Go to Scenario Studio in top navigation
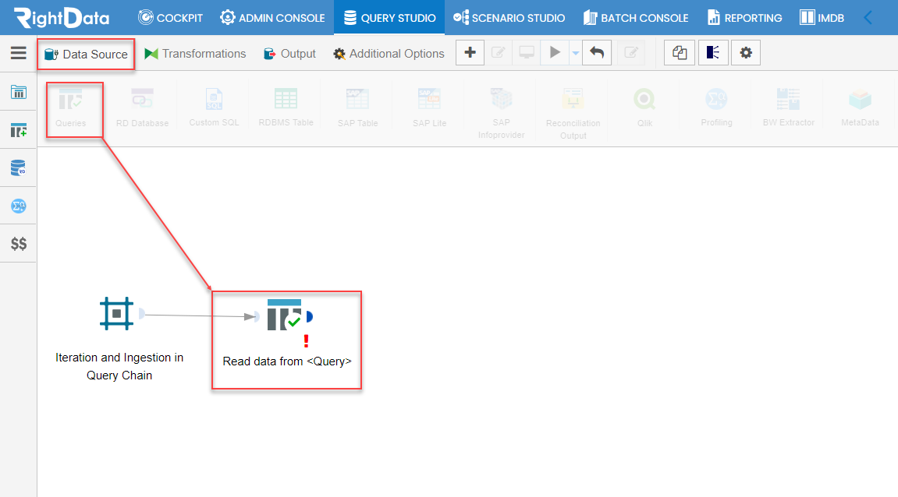The image size is (898, 497). [509, 18]
